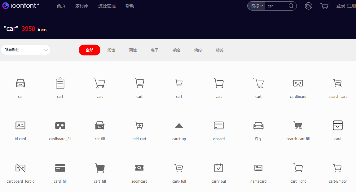356x192 pixels.
Task: Pick the vipcard icon
Action: point(219,125)
